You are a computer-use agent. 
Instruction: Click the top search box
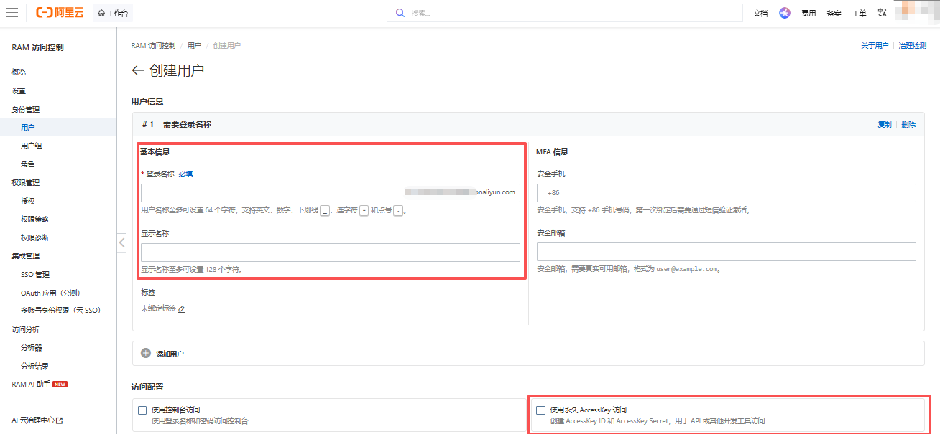click(565, 13)
